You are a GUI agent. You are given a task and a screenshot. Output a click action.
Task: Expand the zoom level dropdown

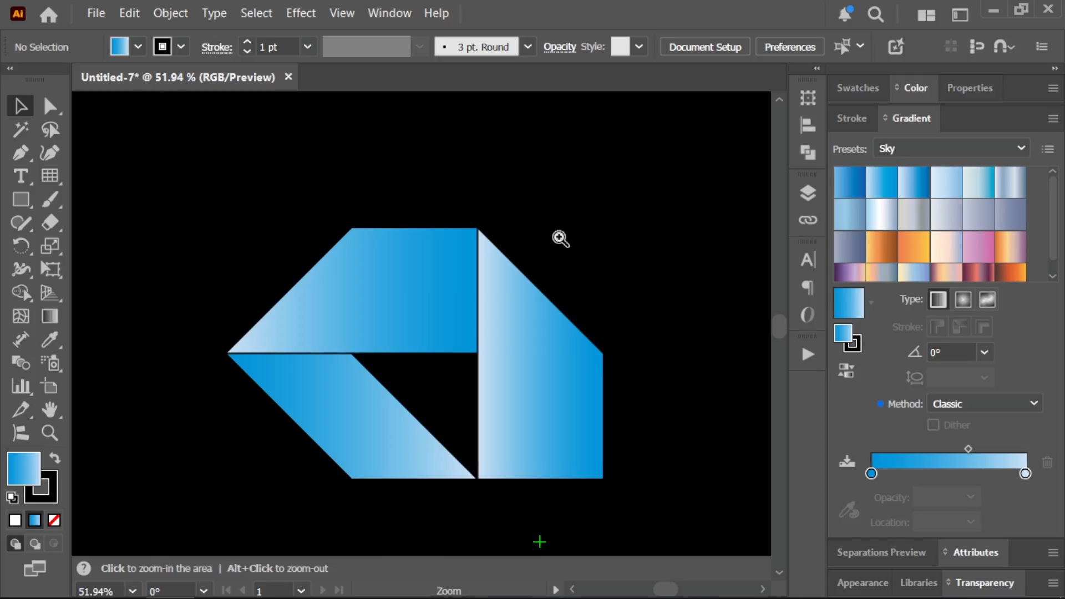click(133, 591)
